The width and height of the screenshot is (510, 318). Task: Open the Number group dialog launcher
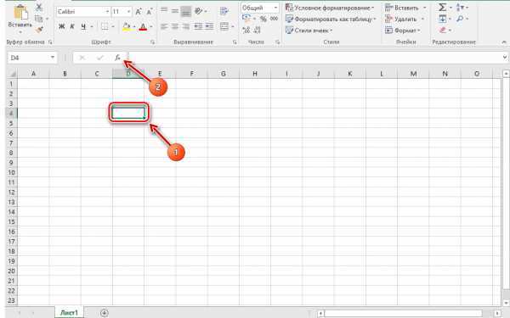(x=277, y=42)
